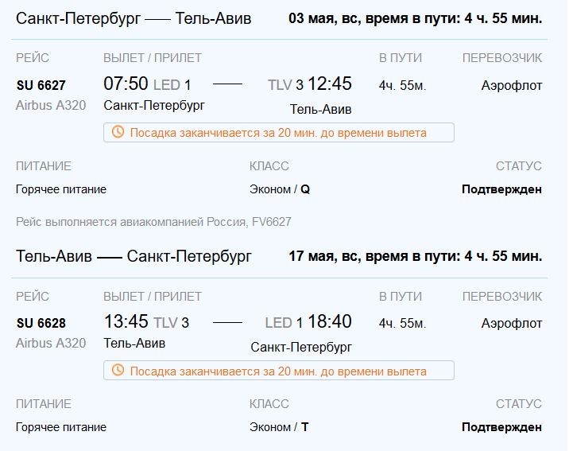Click operated by Россия FV6627 note
The width and height of the screenshot is (569, 451).
tap(153, 222)
